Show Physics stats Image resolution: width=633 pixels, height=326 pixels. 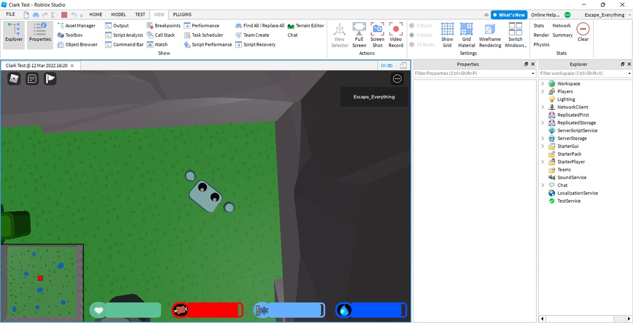tap(541, 44)
